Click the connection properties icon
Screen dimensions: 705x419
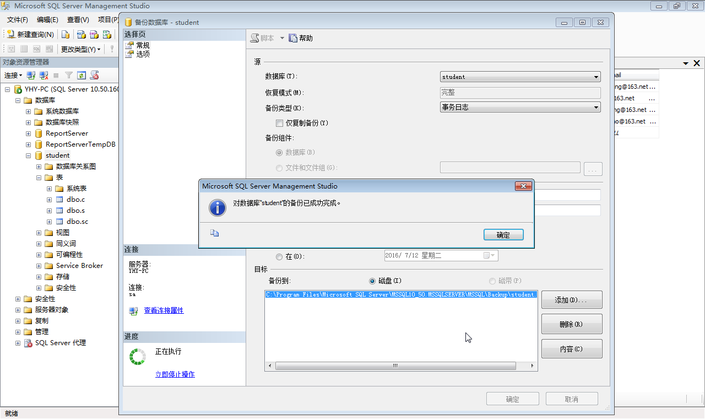point(134,311)
